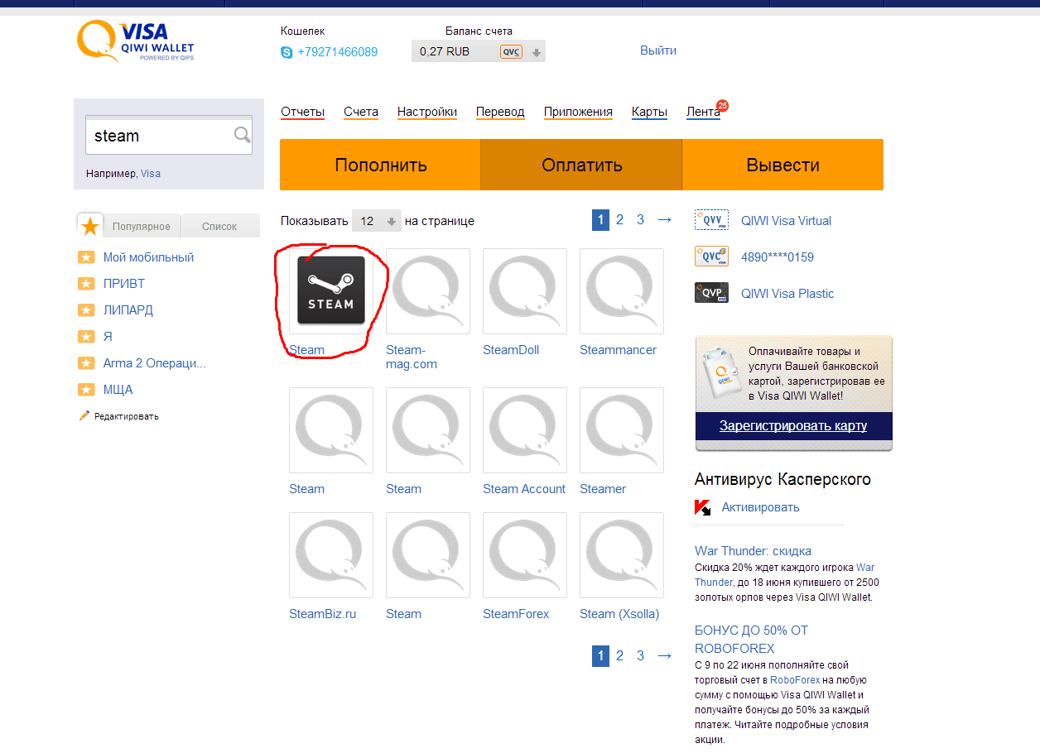Click the Редактировать favorites link
This screenshot has width=1040, height=753.
(x=126, y=416)
